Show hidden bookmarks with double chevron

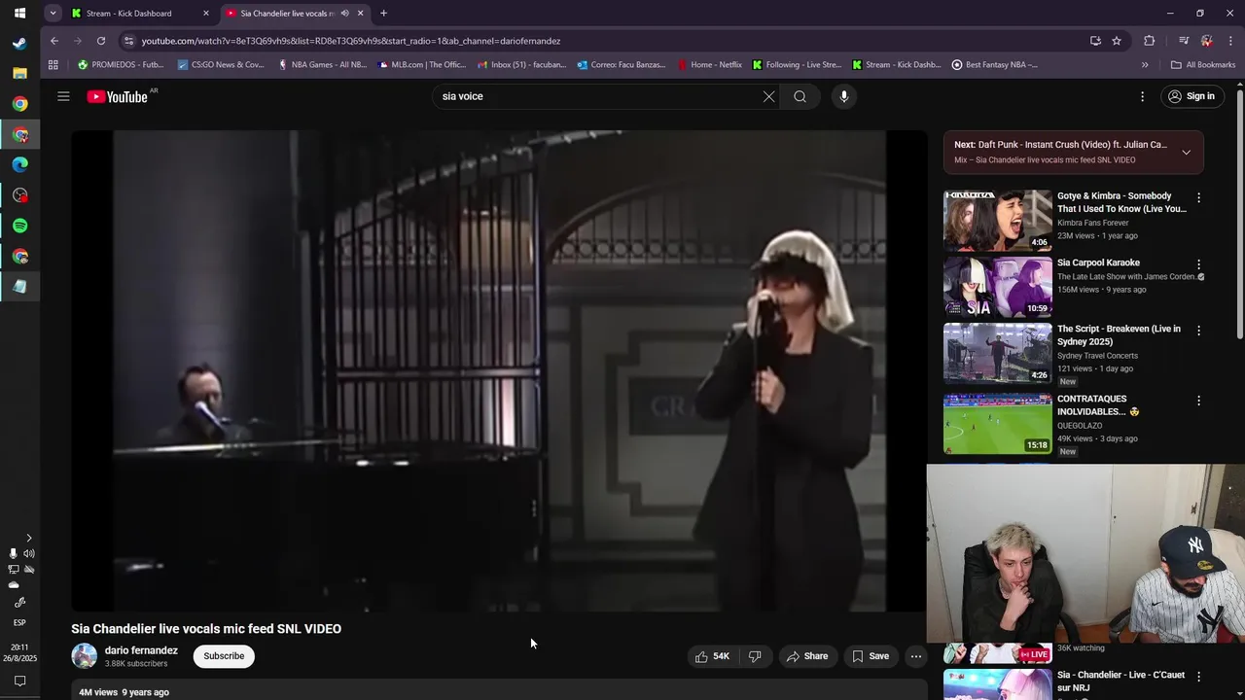1145,65
